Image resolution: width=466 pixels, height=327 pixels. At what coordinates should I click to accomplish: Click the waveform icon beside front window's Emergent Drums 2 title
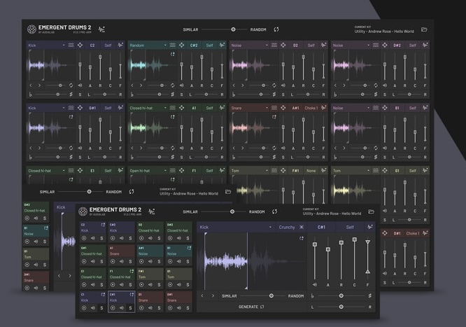click(152, 211)
